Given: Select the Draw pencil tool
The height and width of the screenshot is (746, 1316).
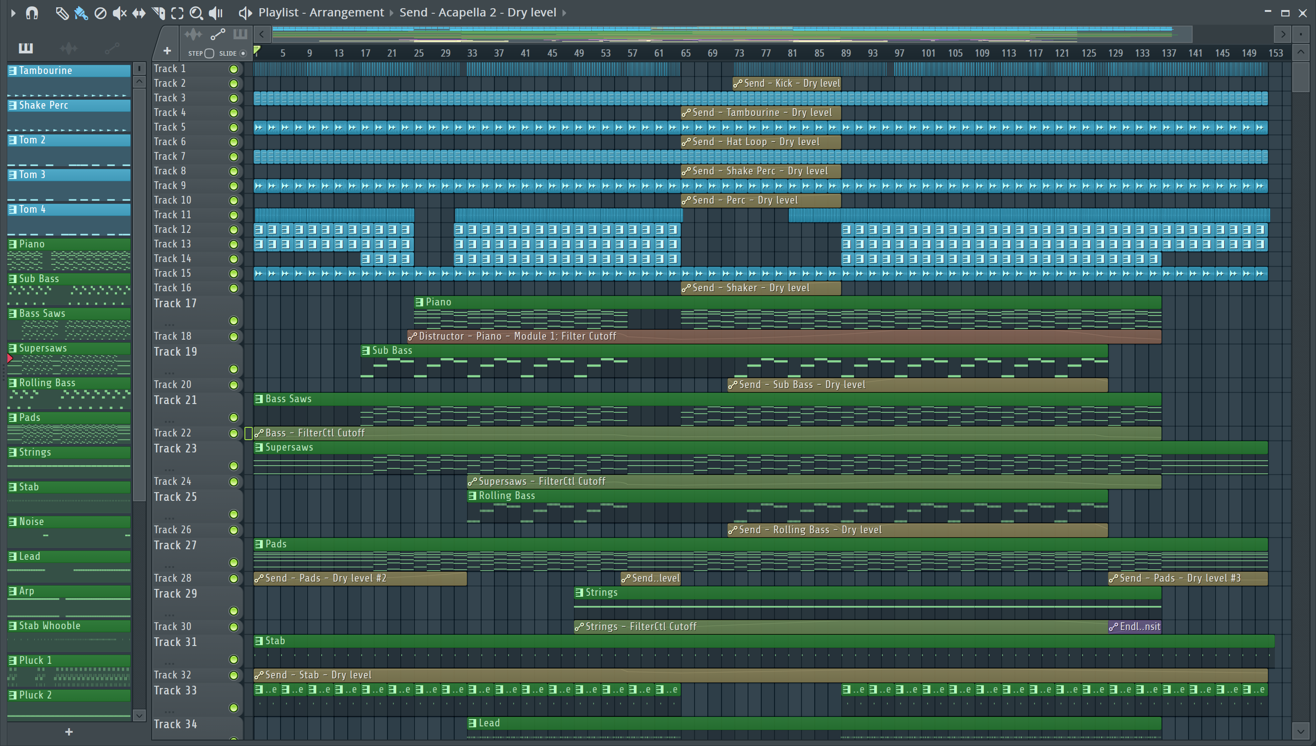Looking at the screenshot, I should click(x=62, y=13).
